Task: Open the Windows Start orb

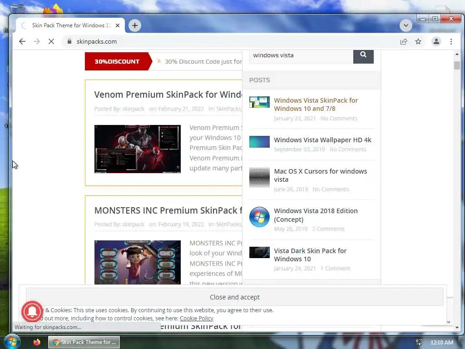Action: coord(12,342)
